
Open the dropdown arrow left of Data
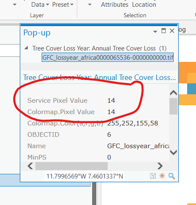tap(15, 5)
